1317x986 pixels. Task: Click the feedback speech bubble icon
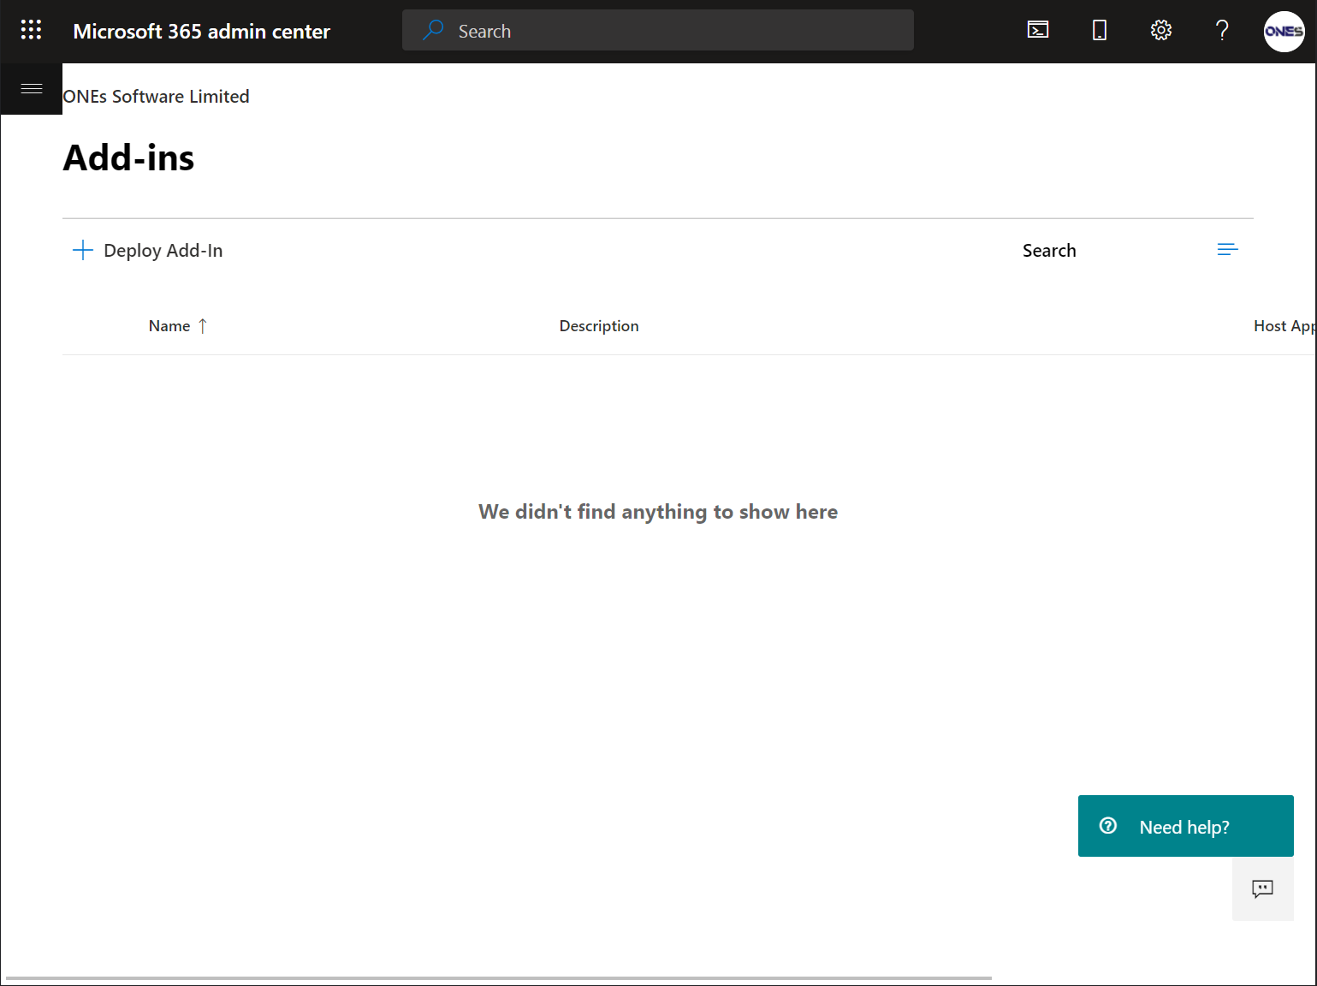(x=1262, y=889)
